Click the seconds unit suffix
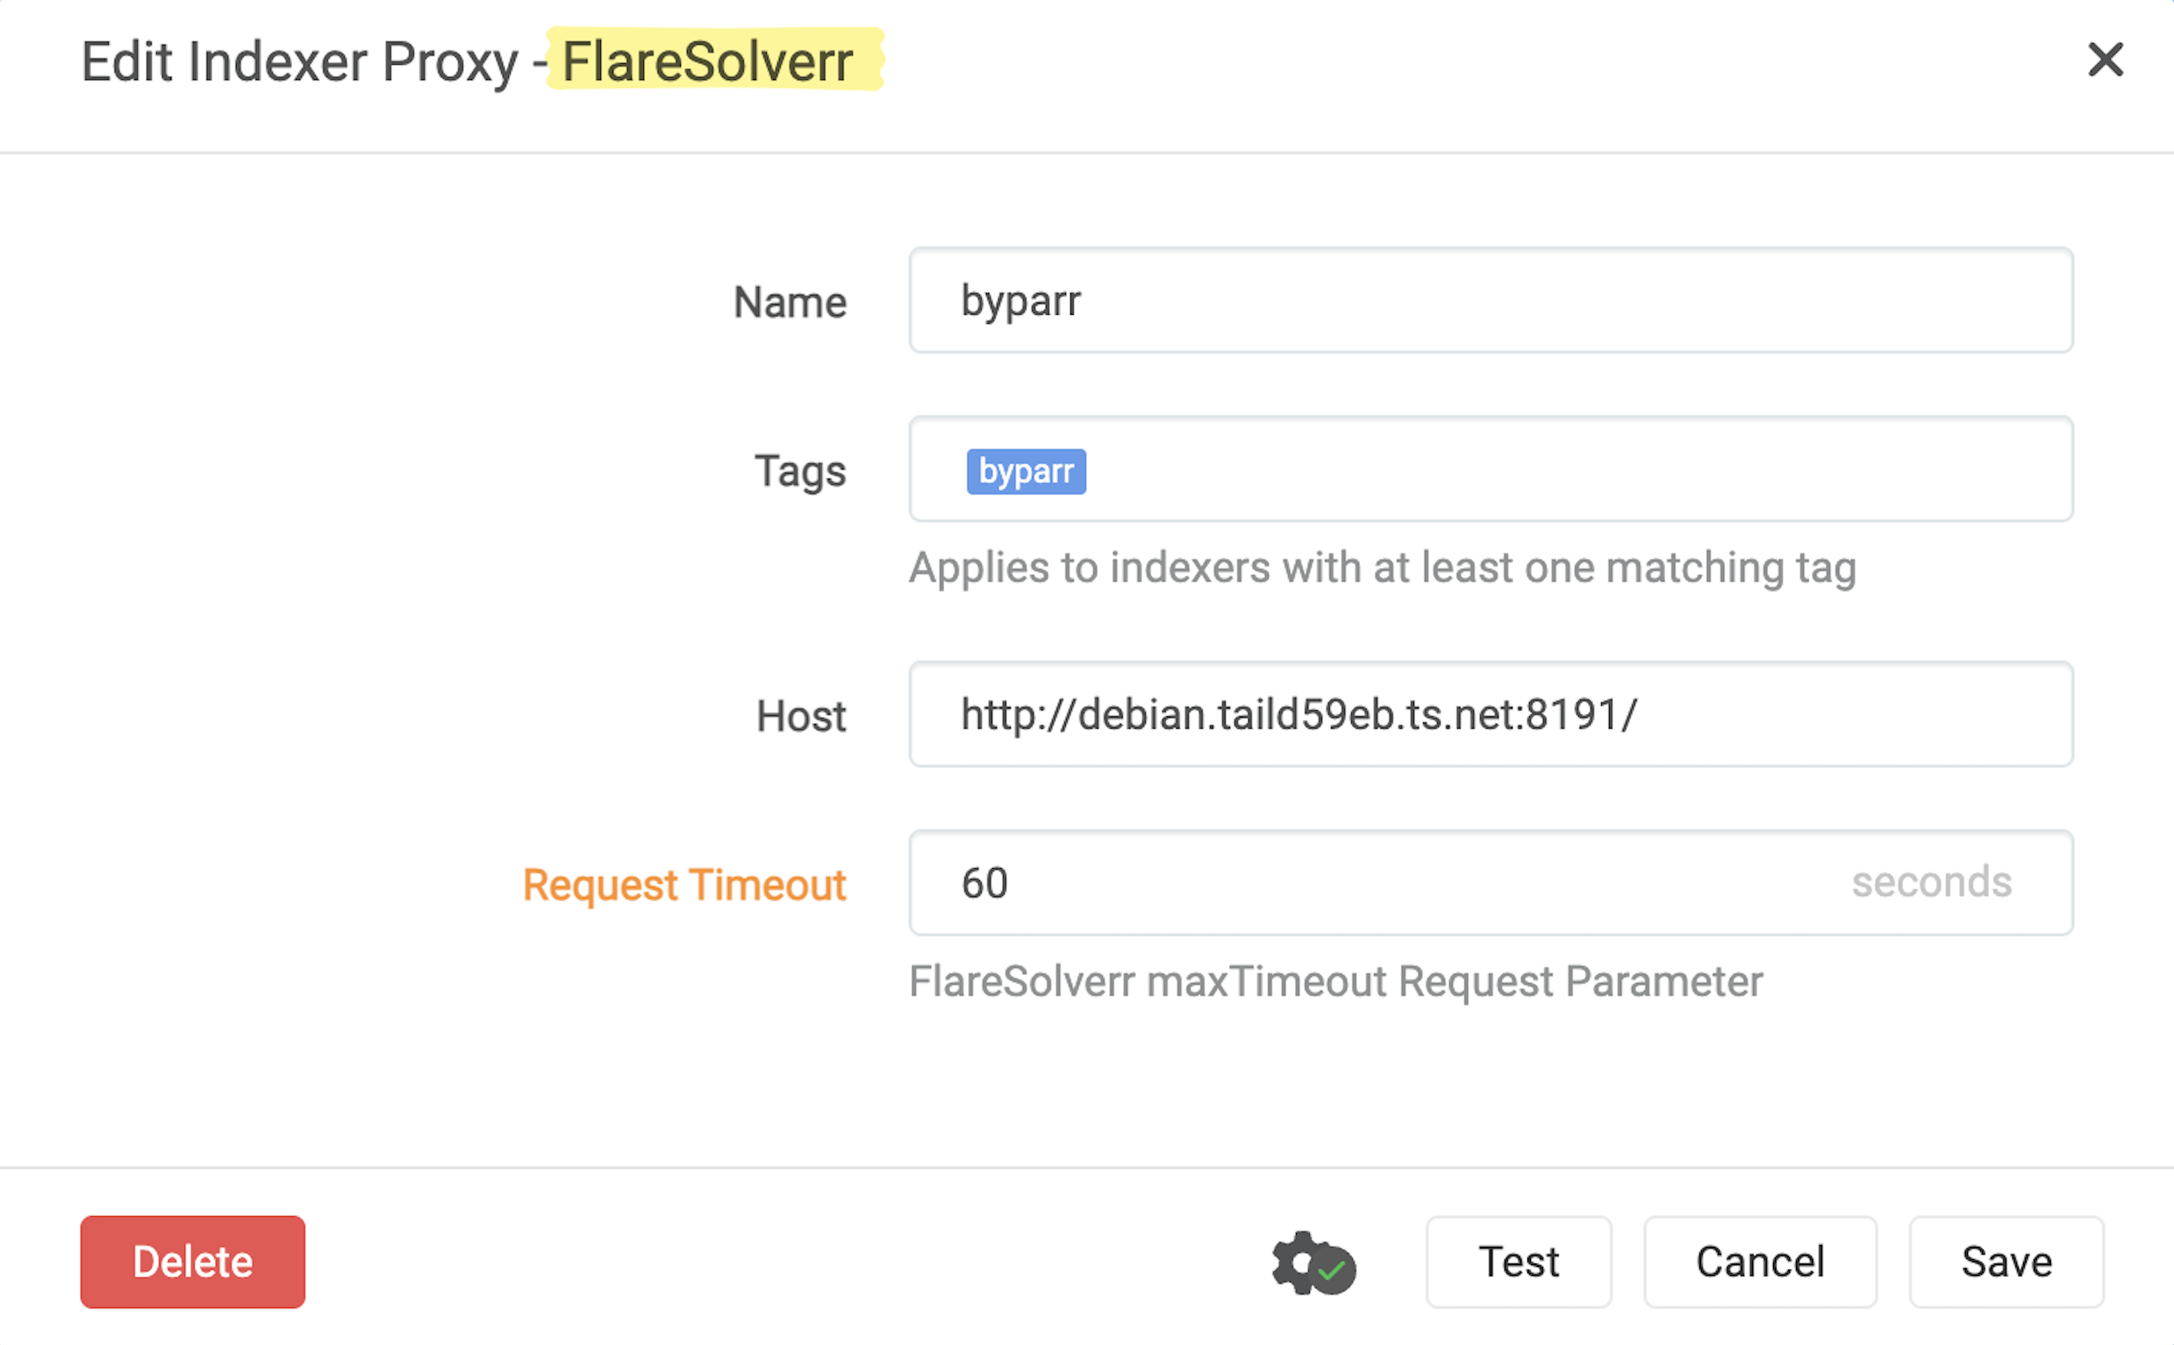This screenshot has height=1345, width=2174. 1932,882
